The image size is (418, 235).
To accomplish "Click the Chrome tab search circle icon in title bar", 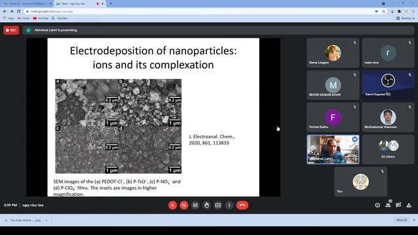I will (383, 4).
